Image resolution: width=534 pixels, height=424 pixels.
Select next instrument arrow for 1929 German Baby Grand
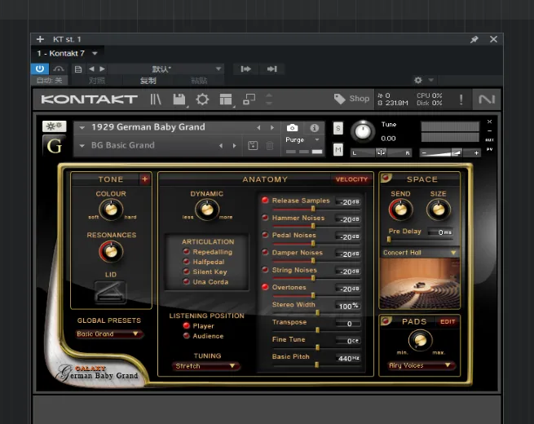[272, 128]
